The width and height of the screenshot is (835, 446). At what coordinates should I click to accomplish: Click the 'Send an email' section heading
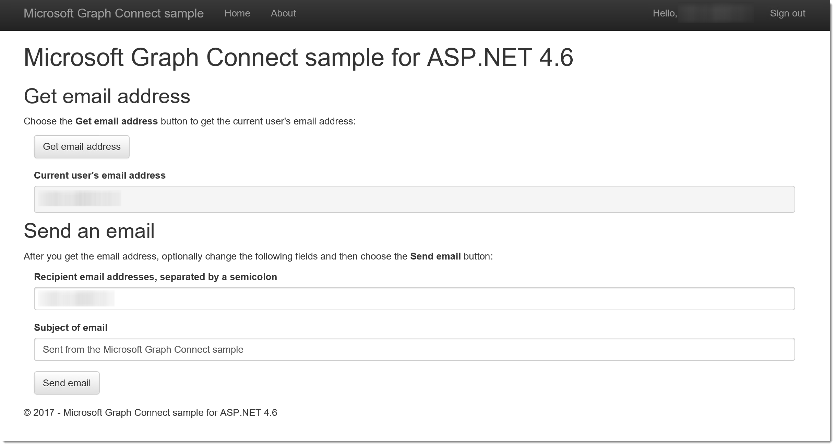click(x=89, y=231)
